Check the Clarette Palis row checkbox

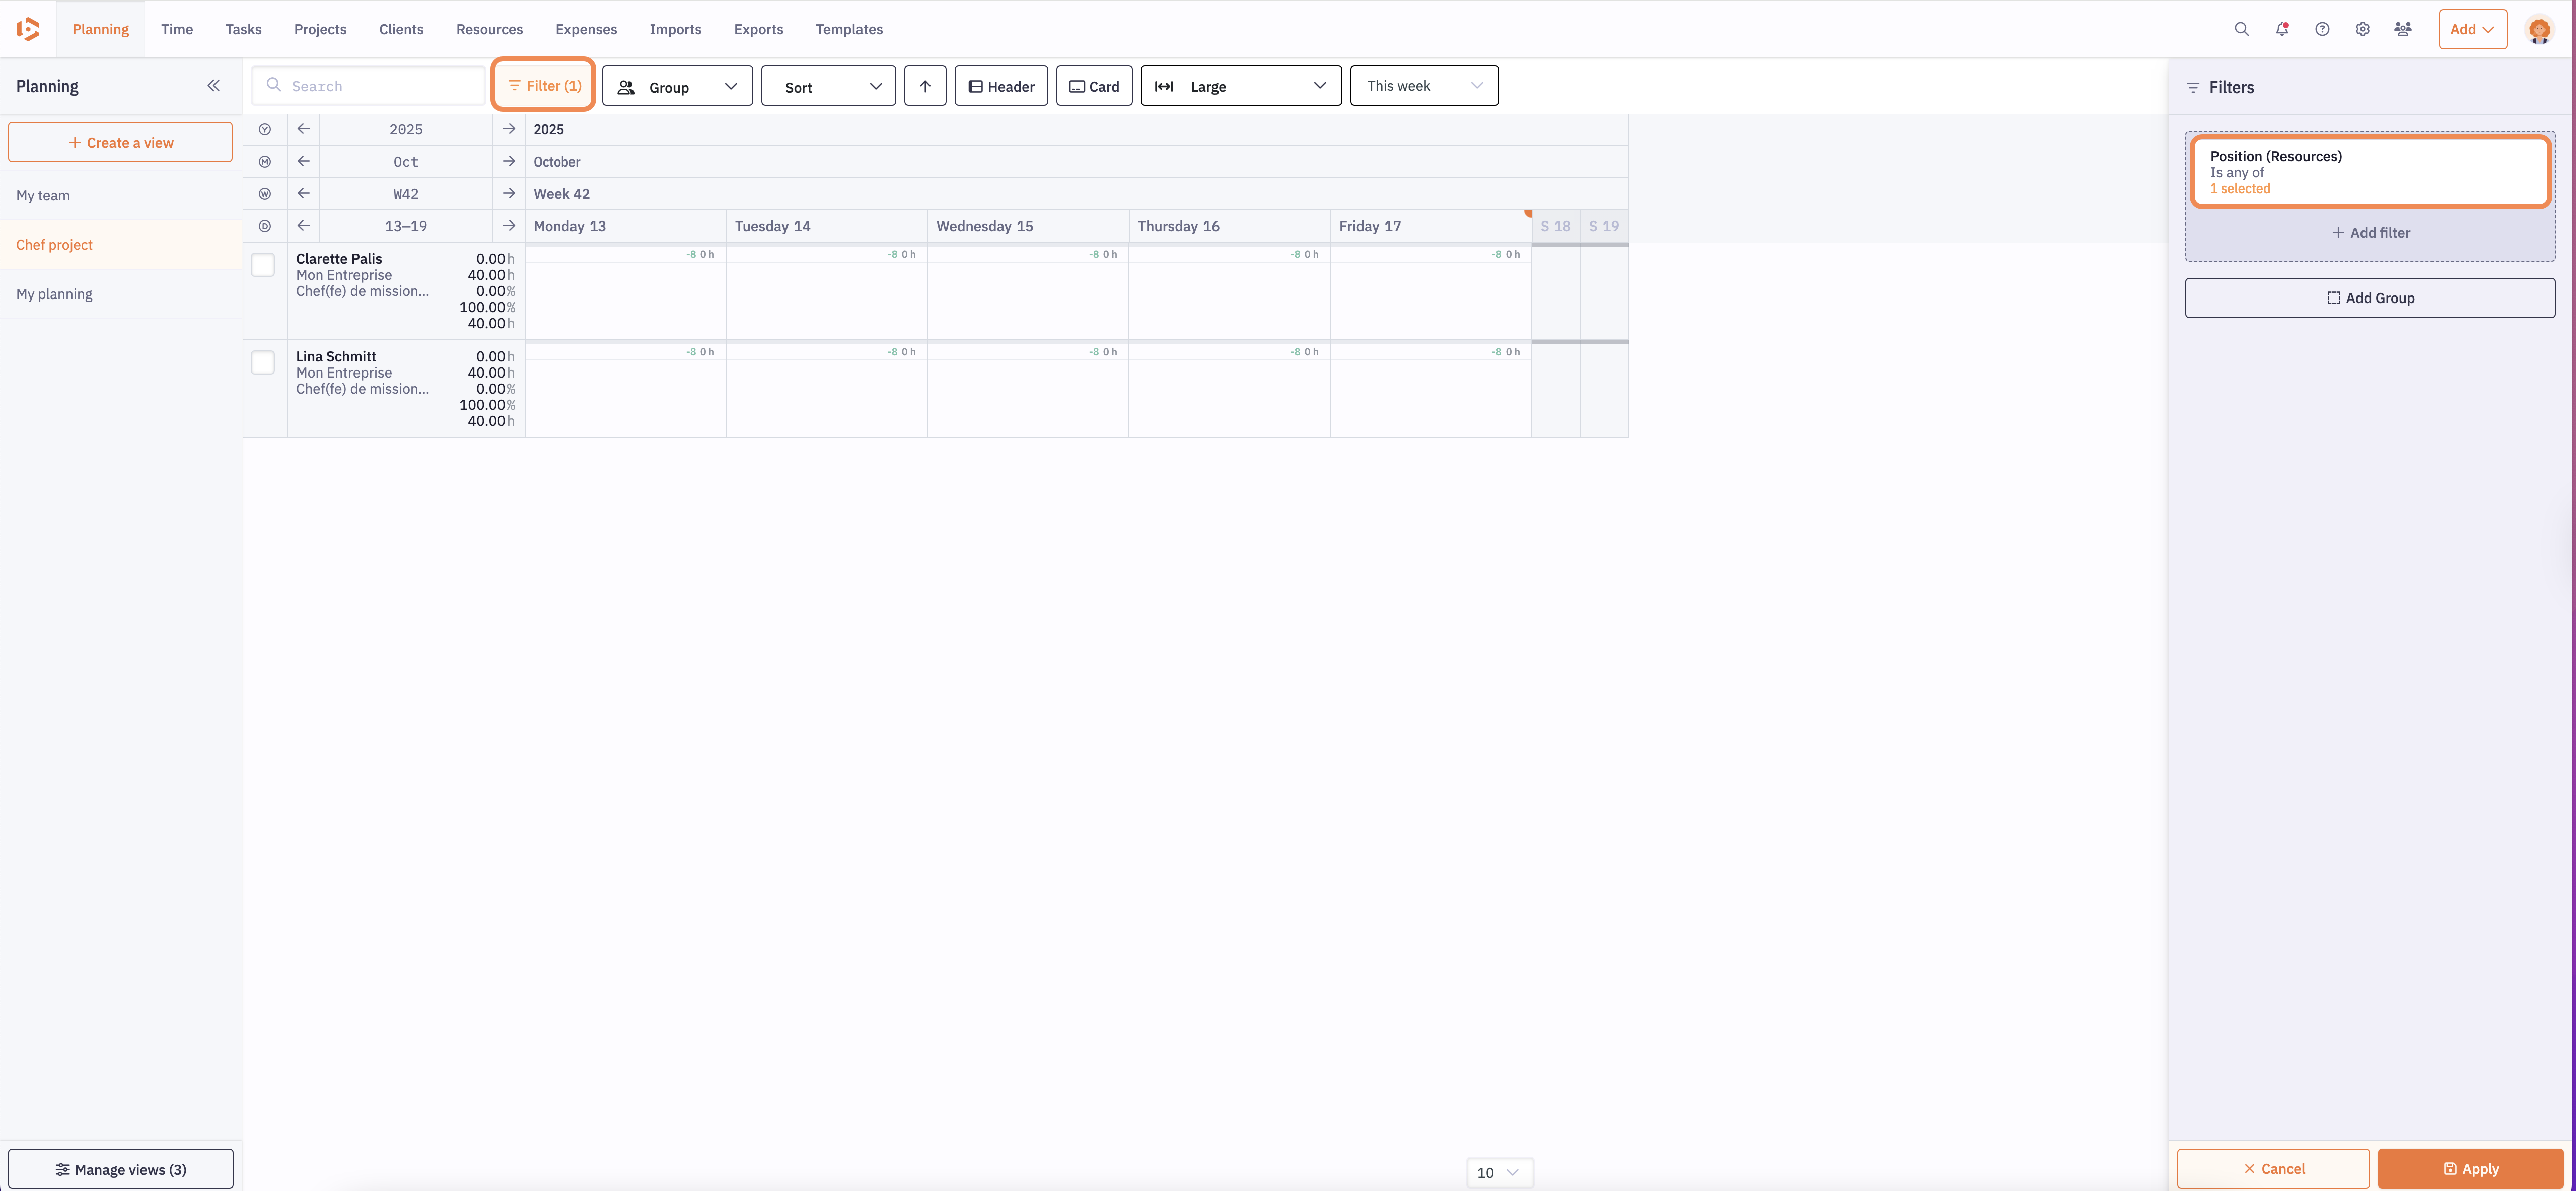point(263,265)
